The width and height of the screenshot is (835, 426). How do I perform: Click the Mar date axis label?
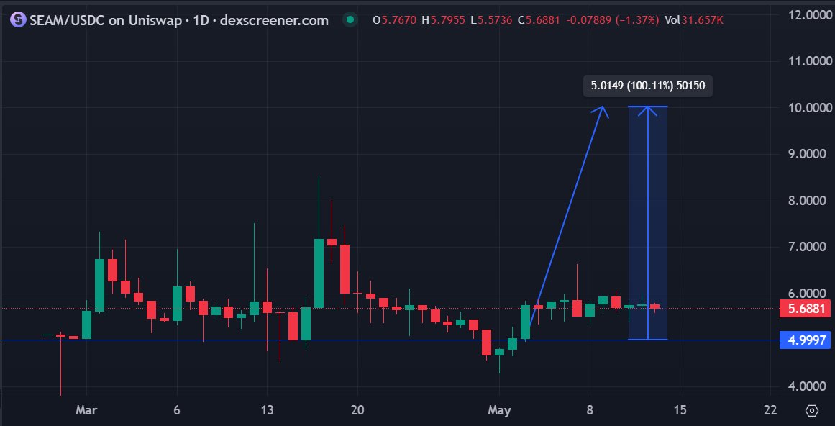point(86,411)
